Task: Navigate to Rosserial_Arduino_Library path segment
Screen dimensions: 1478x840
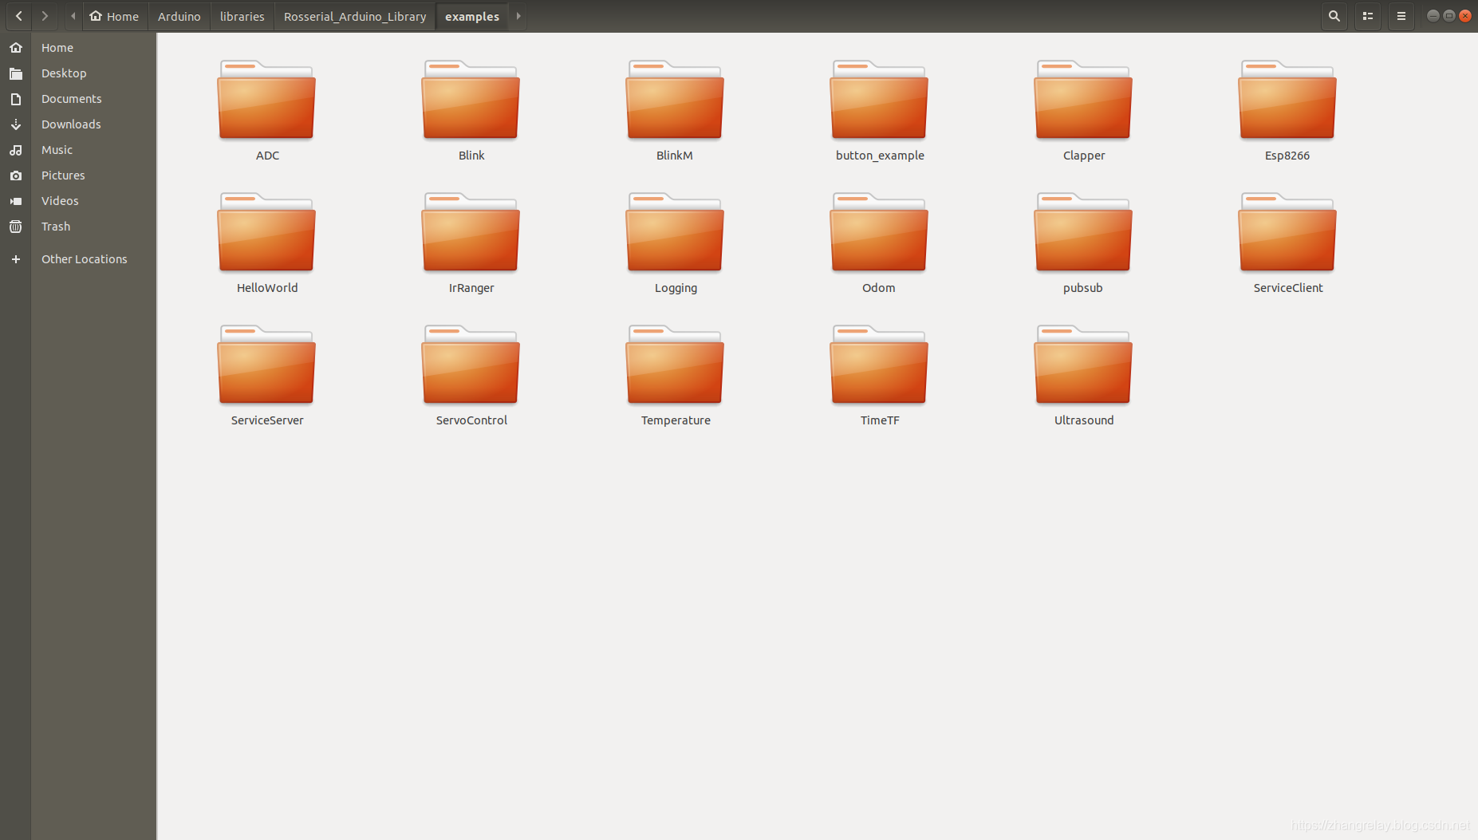Action: pos(355,16)
